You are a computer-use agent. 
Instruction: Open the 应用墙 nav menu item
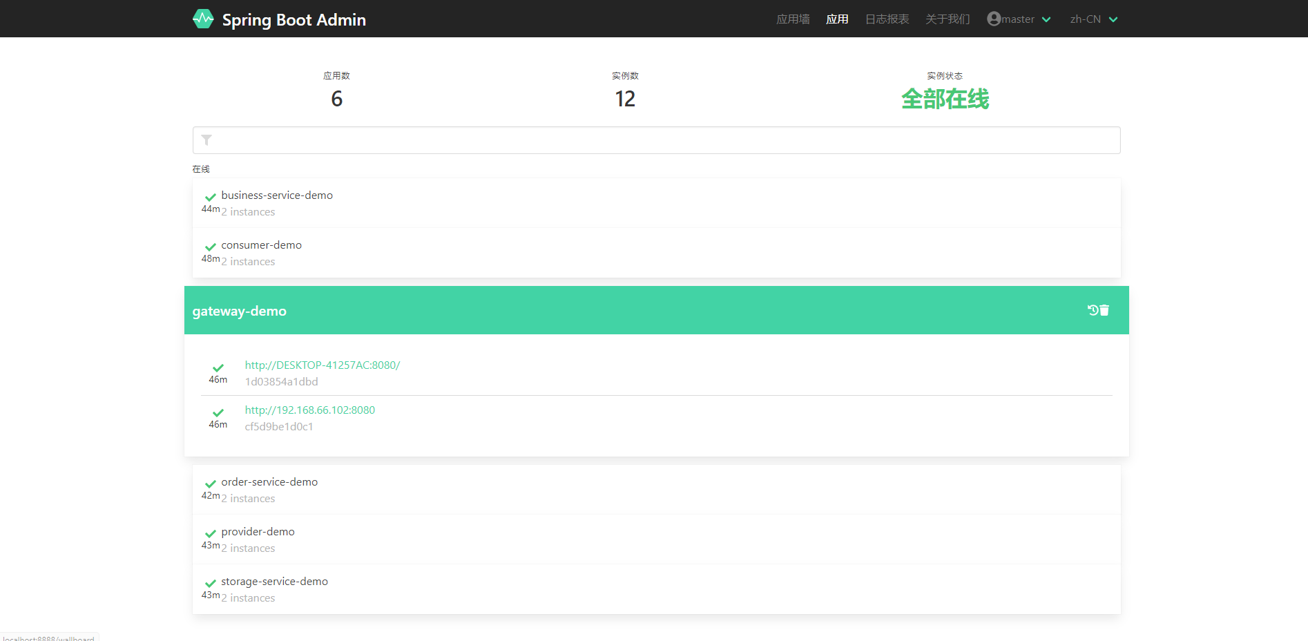(x=793, y=19)
